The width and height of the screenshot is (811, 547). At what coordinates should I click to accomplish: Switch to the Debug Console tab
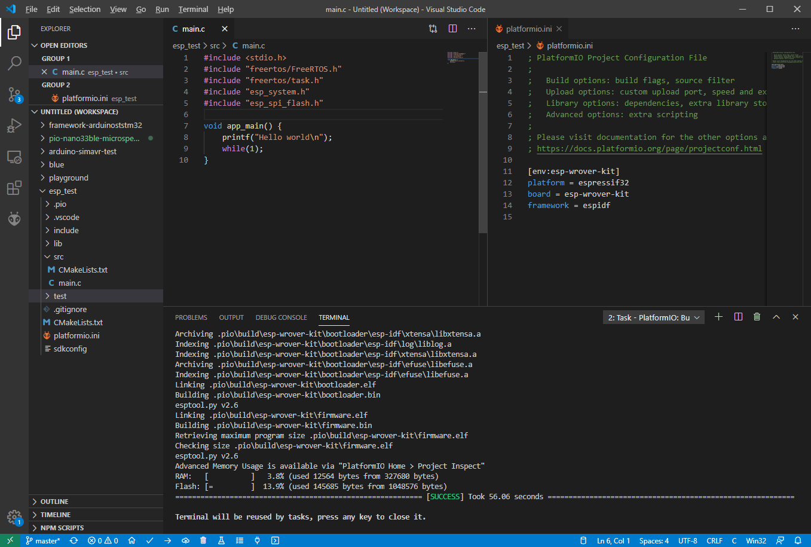pos(281,317)
